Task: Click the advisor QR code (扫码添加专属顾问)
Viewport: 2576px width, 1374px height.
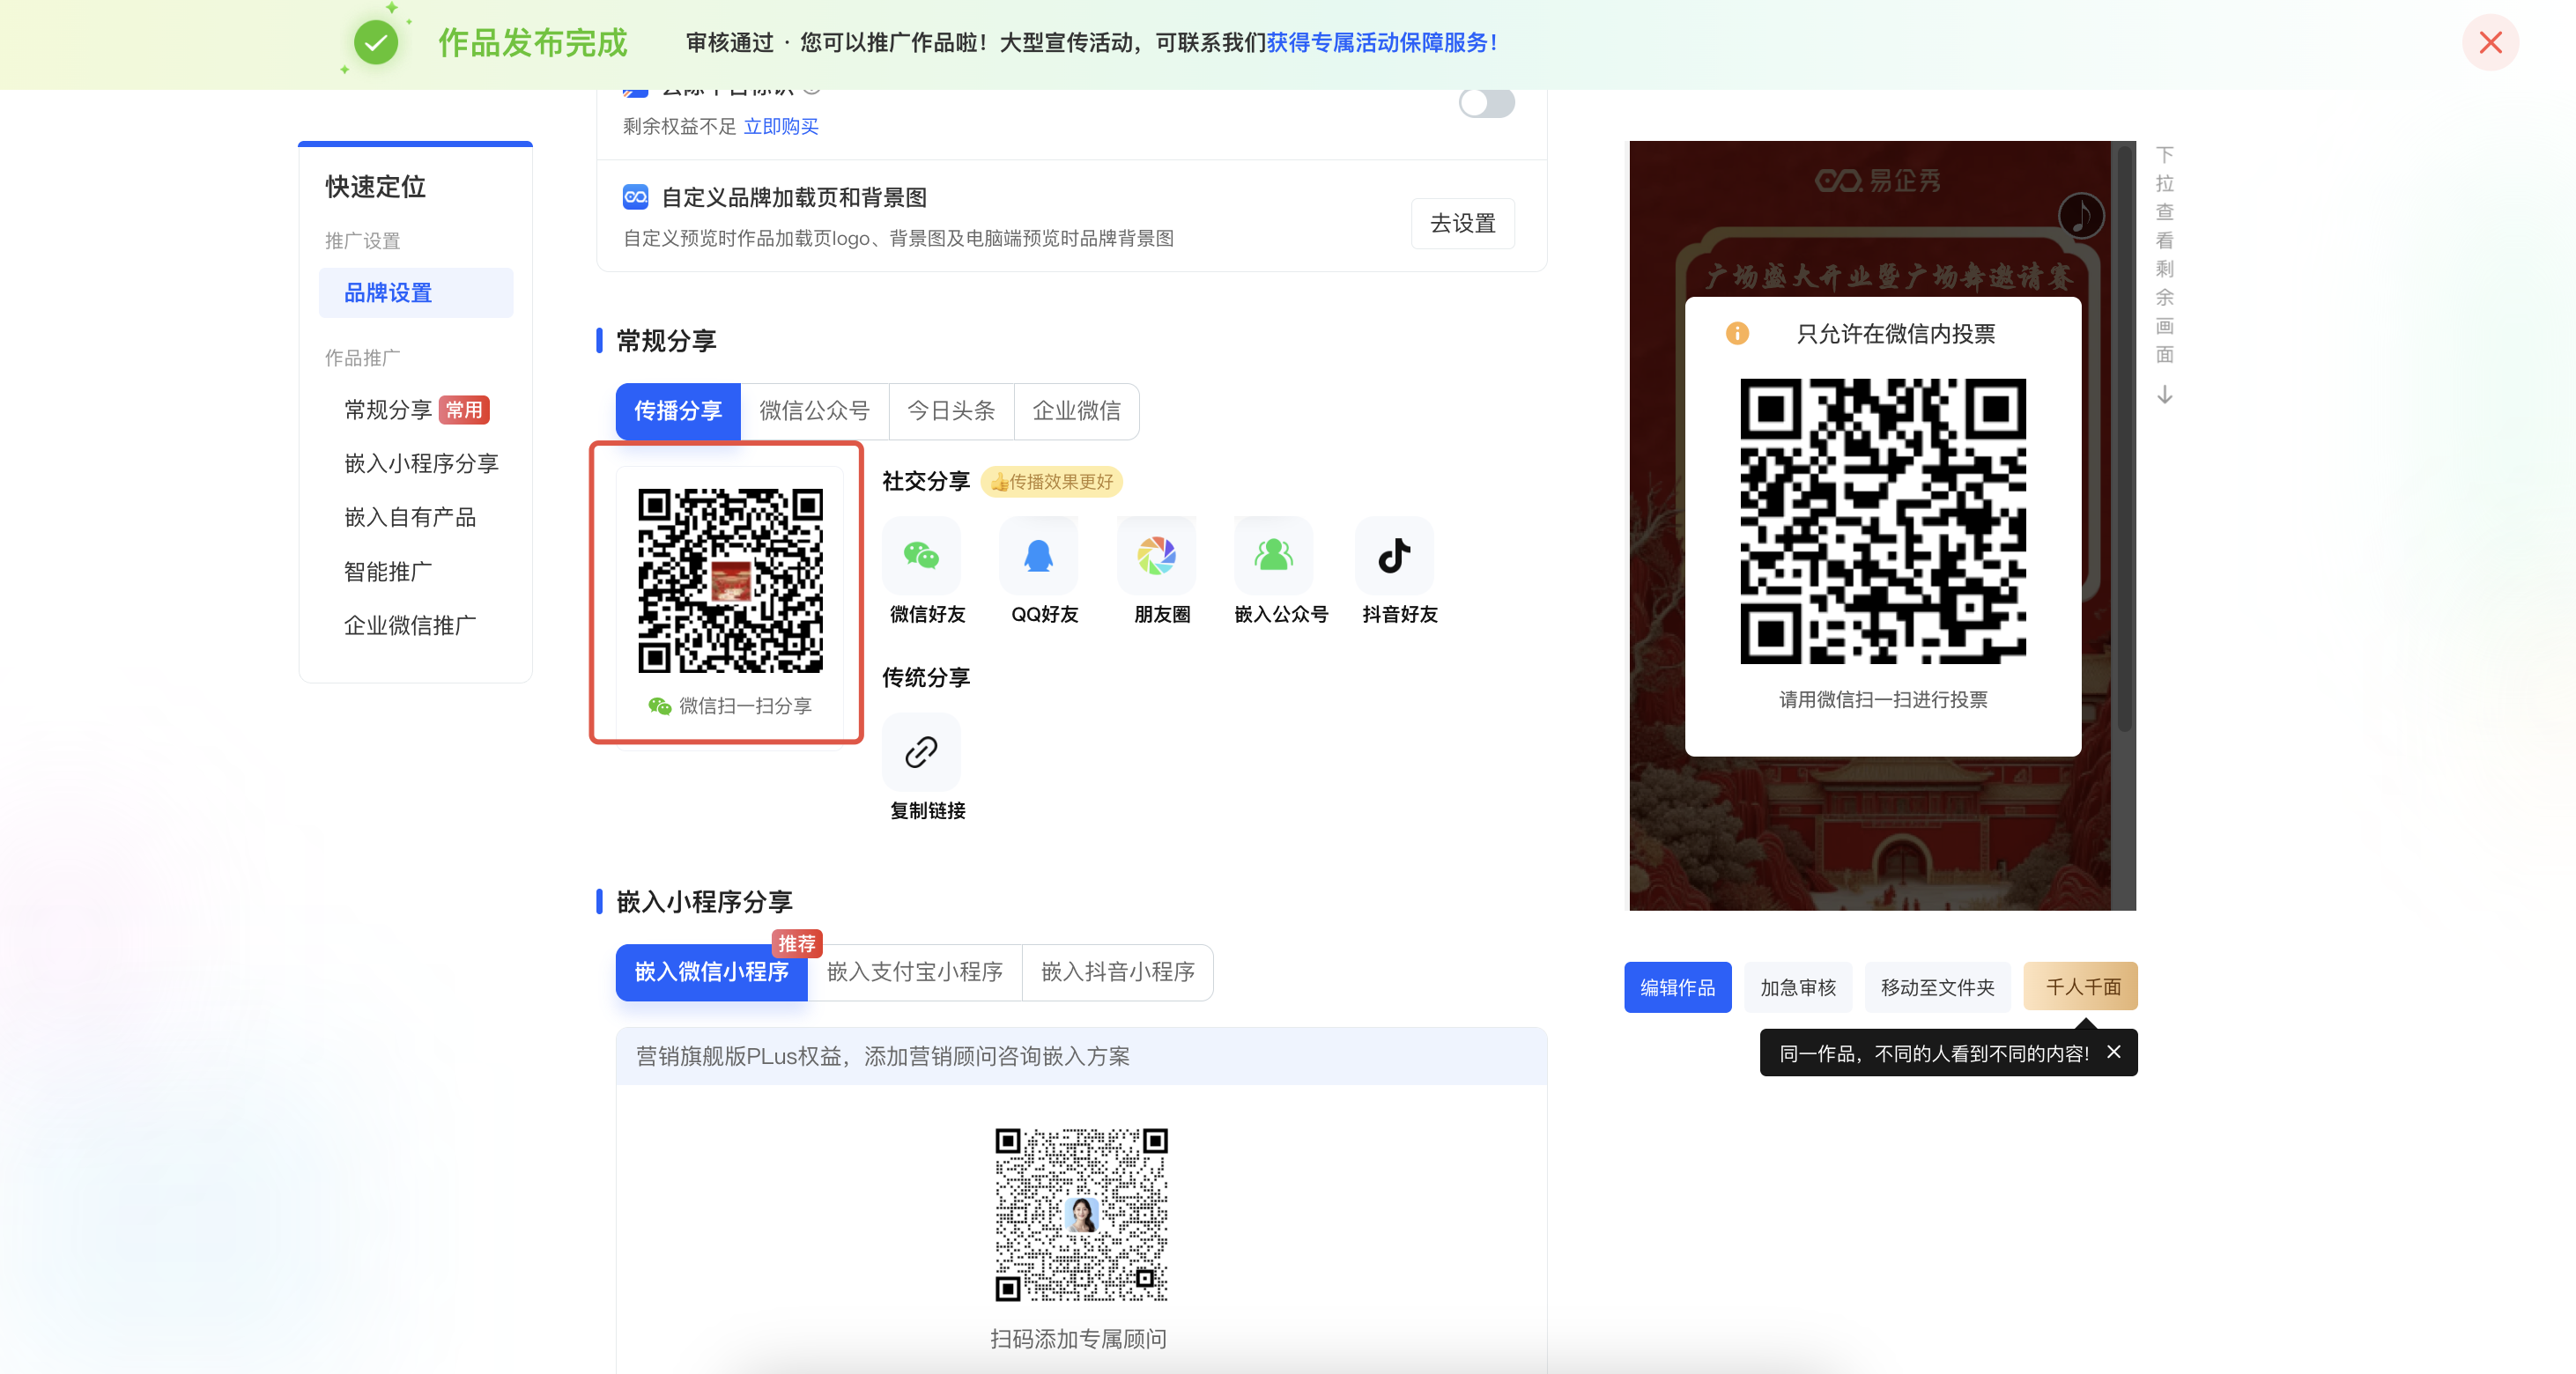Action: click(x=1081, y=1214)
